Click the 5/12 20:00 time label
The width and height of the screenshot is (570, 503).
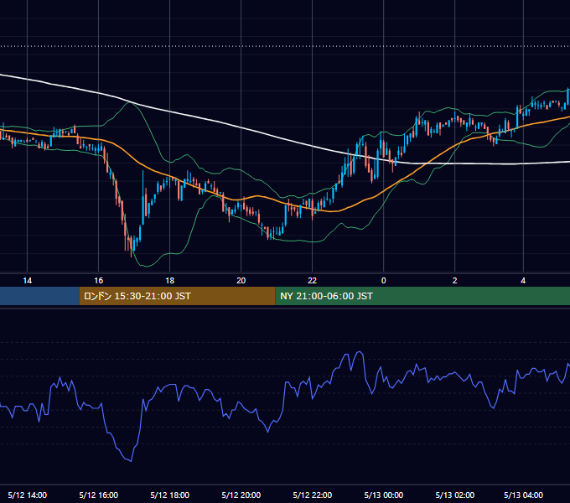tap(241, 495)
